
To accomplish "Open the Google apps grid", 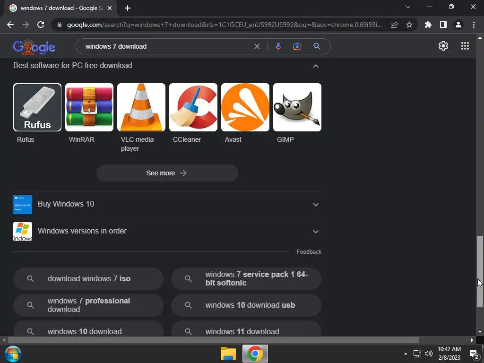I will 465,46.
